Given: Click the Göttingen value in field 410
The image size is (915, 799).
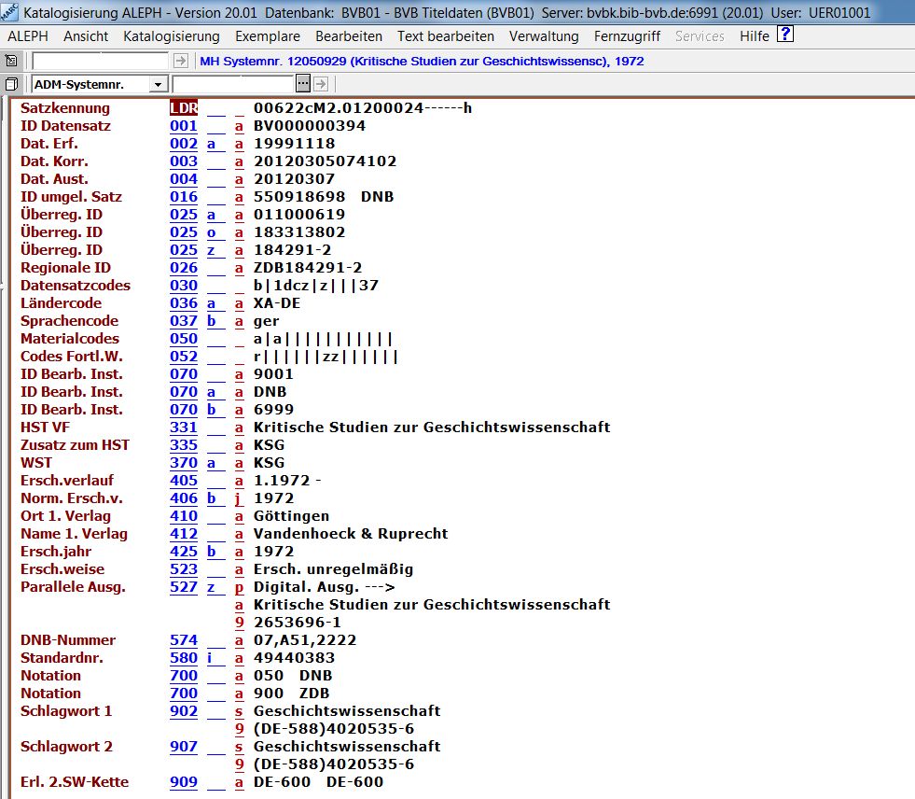Looking at the screenshot, I should [291, 516].
